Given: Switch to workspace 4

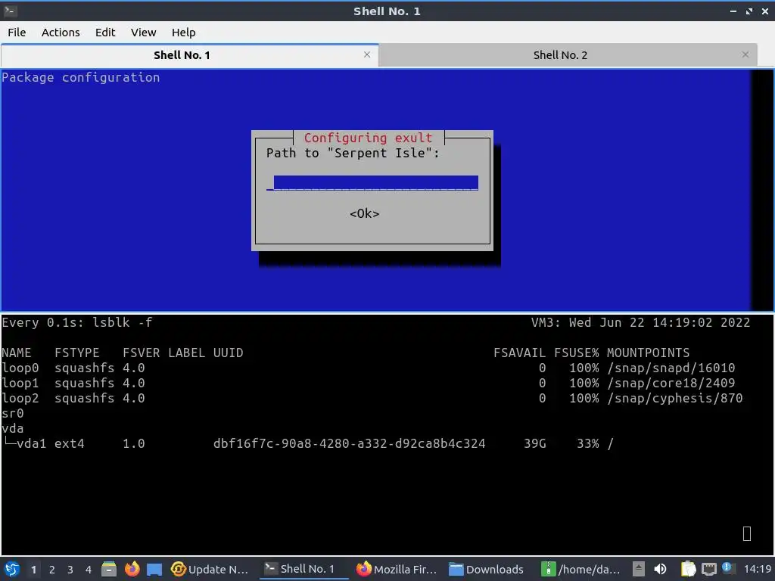Looking at the screenshot, I should [x=89, y=570].
